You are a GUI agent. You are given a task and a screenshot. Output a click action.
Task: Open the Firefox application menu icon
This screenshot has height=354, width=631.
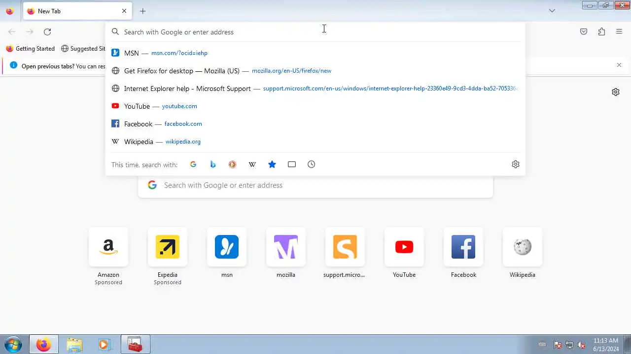coord(619,32)
